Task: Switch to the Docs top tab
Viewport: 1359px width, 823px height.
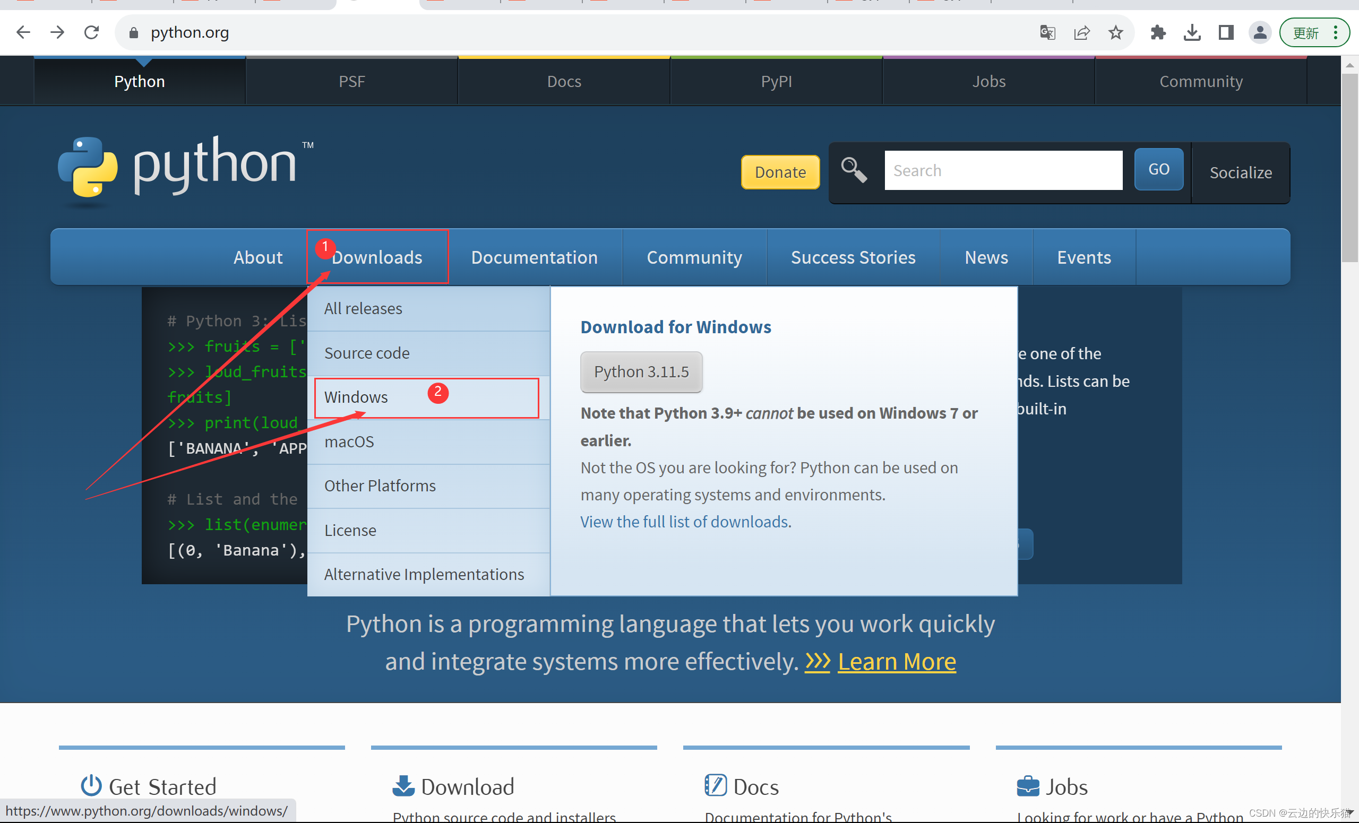Action: (x=564, y=82)
